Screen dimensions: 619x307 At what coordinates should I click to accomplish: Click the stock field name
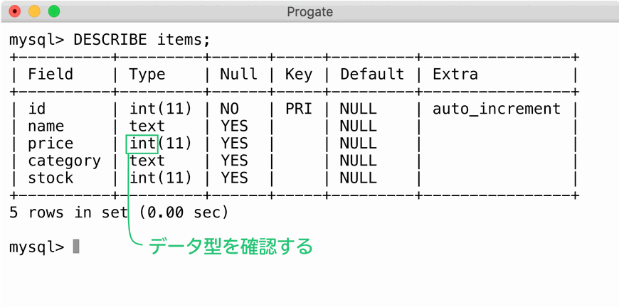tap(51, 178)
